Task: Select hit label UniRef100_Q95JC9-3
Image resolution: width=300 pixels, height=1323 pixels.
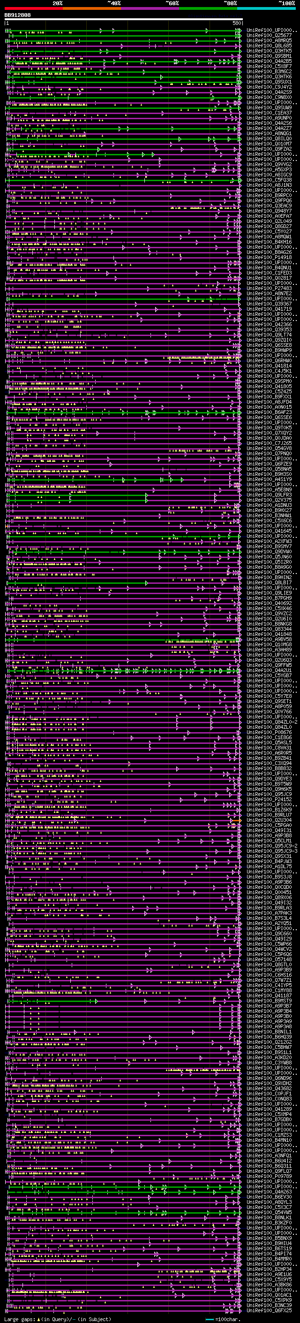Action: [272, 851]
